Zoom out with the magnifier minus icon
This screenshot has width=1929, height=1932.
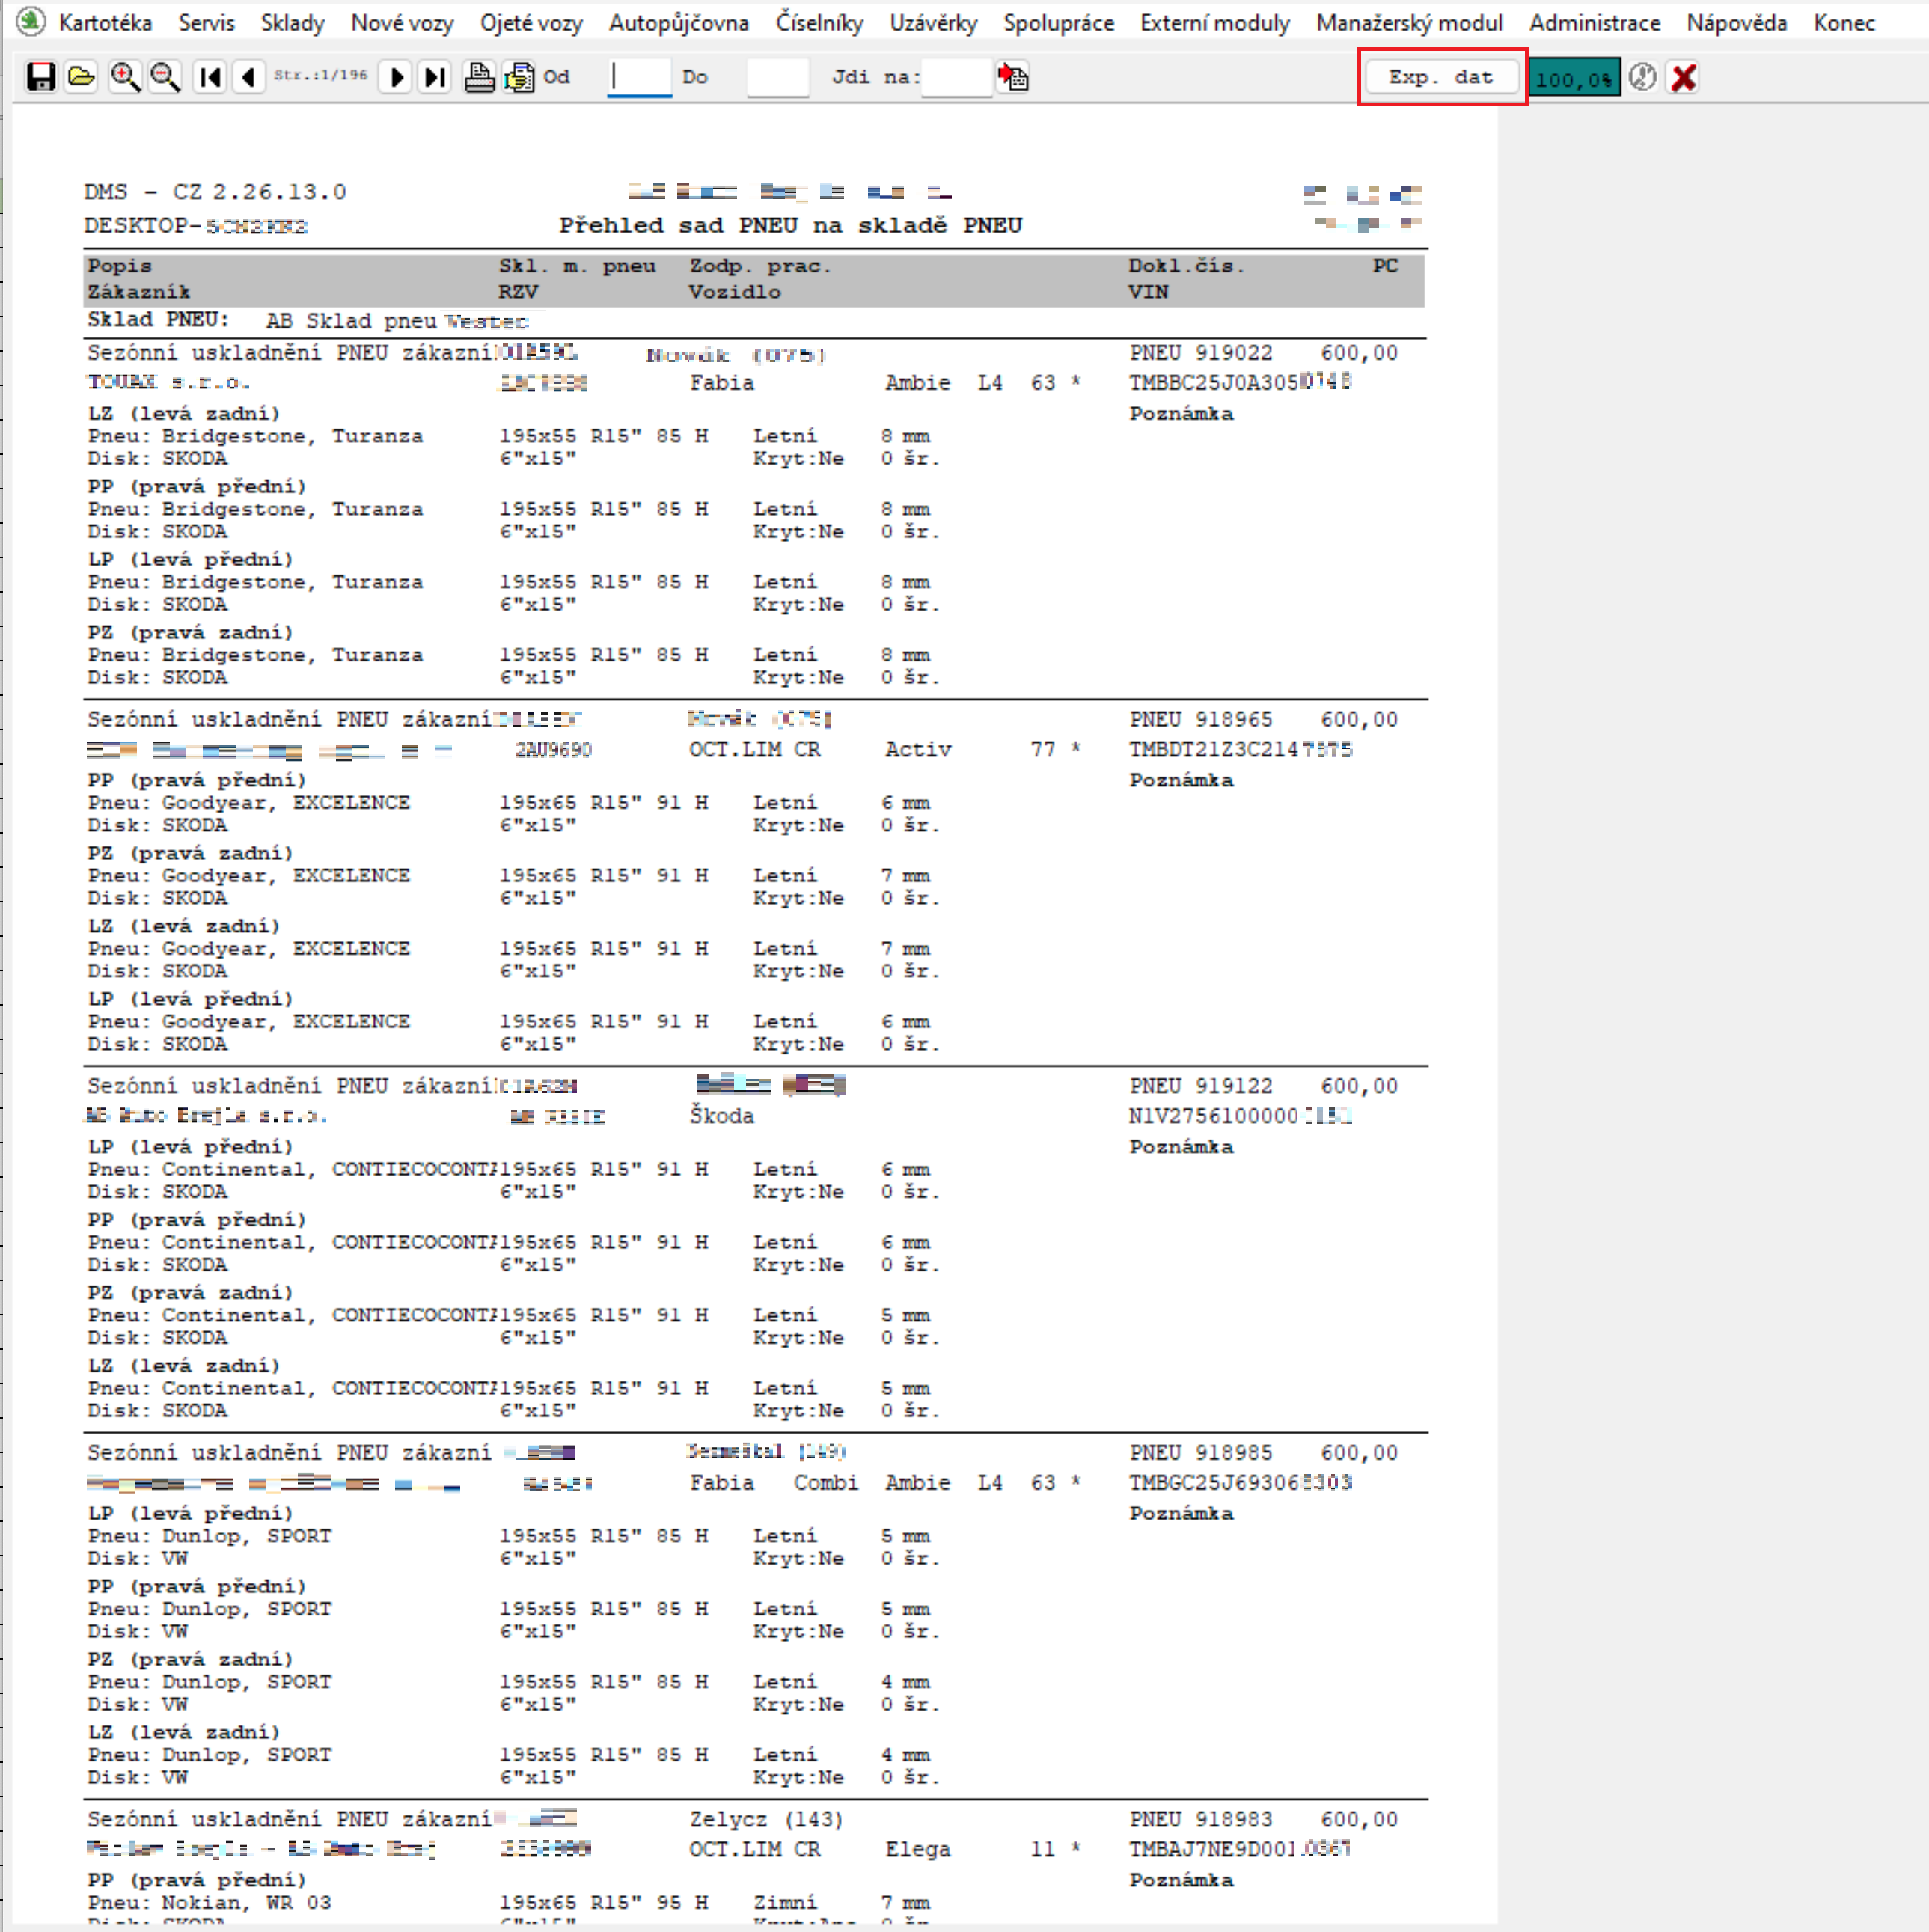point(165,77)
